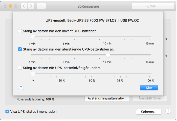The image size is (177, 121).
Task: Click the yellow minimize window button
Action: [x=11, y=6]
